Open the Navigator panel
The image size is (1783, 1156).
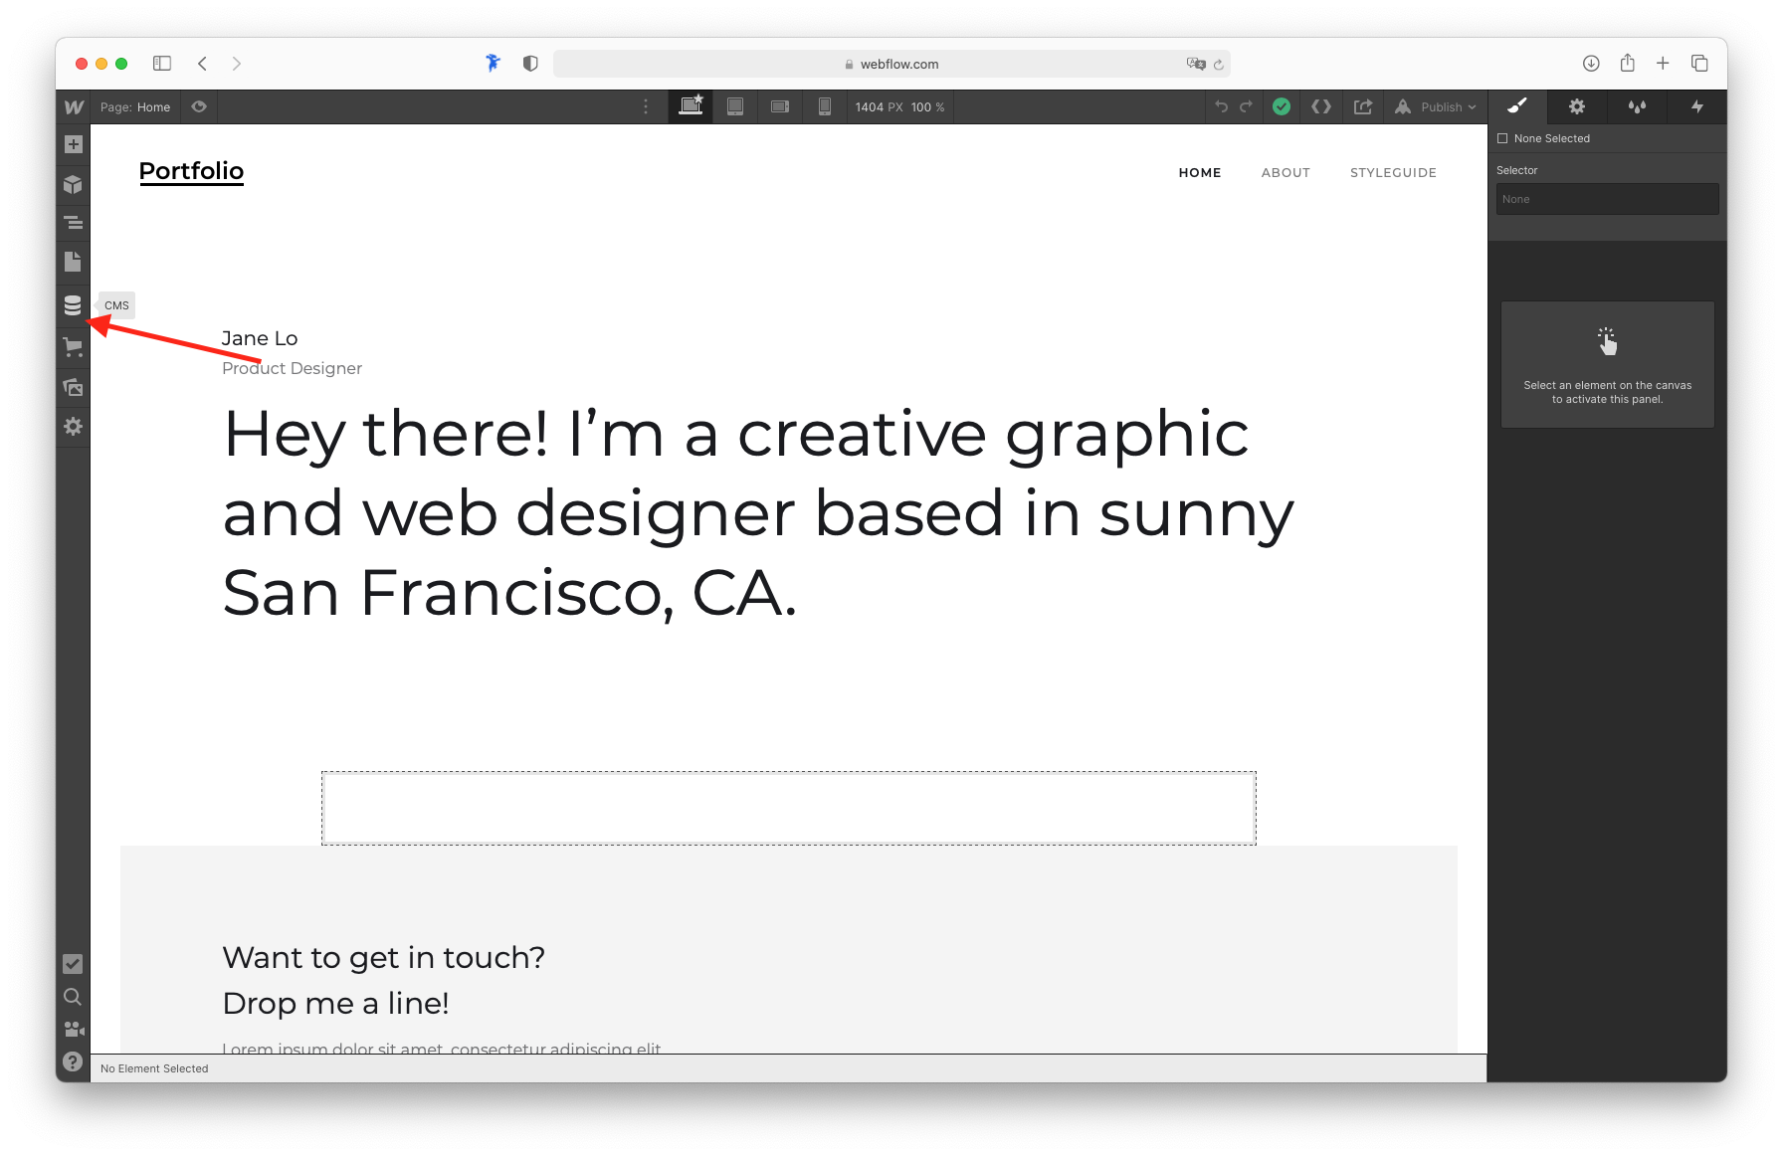pos(73,222)
